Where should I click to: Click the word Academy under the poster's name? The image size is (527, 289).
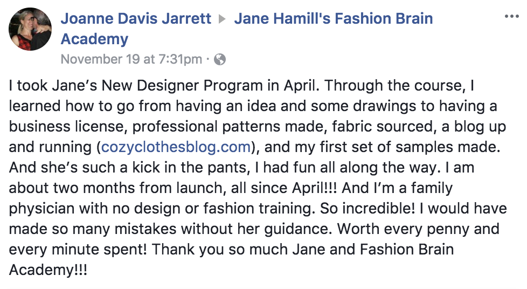(x=94, y=39)
